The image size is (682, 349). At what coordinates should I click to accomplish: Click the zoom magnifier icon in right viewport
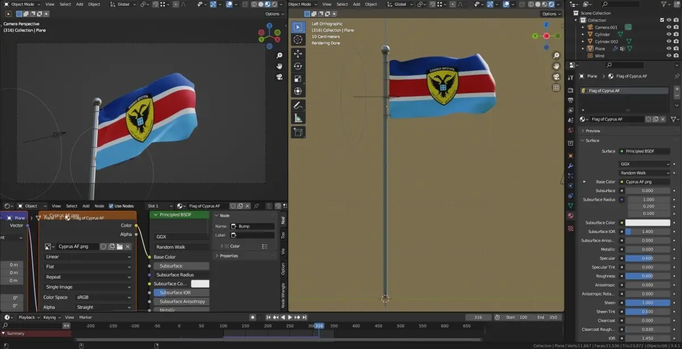click(556, 56)
